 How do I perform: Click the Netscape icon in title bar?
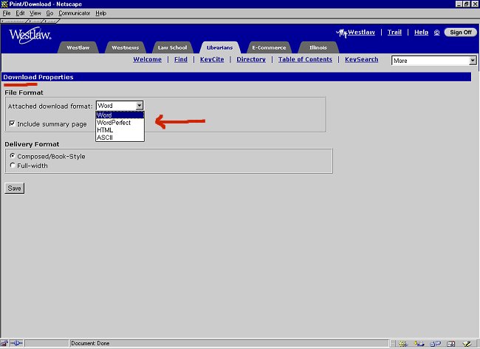pos(4,4)
